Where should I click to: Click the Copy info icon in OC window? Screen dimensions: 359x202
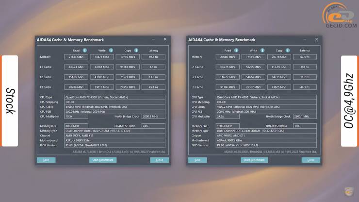point(288,50)
